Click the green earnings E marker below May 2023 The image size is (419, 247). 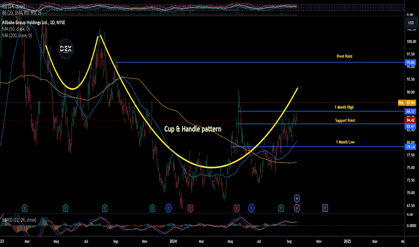(66, 208)
